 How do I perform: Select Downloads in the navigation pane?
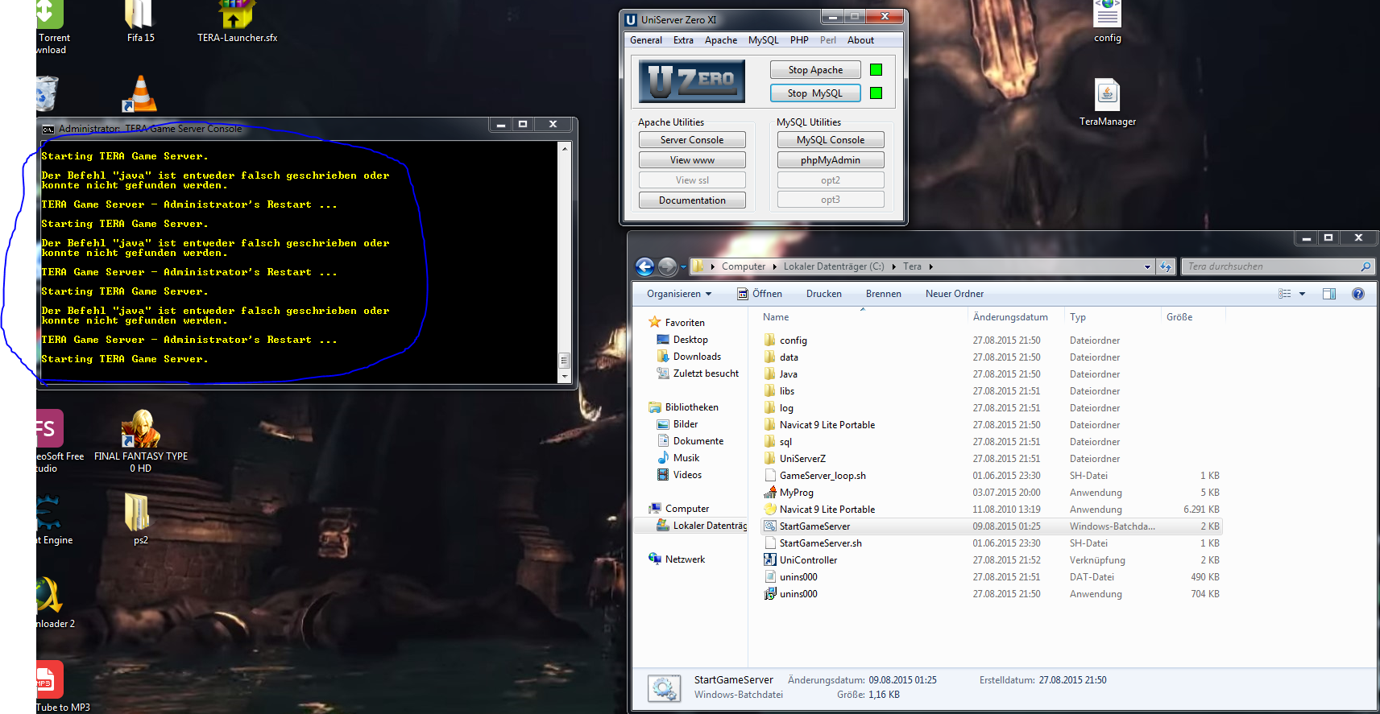click(x=697, y=357)
